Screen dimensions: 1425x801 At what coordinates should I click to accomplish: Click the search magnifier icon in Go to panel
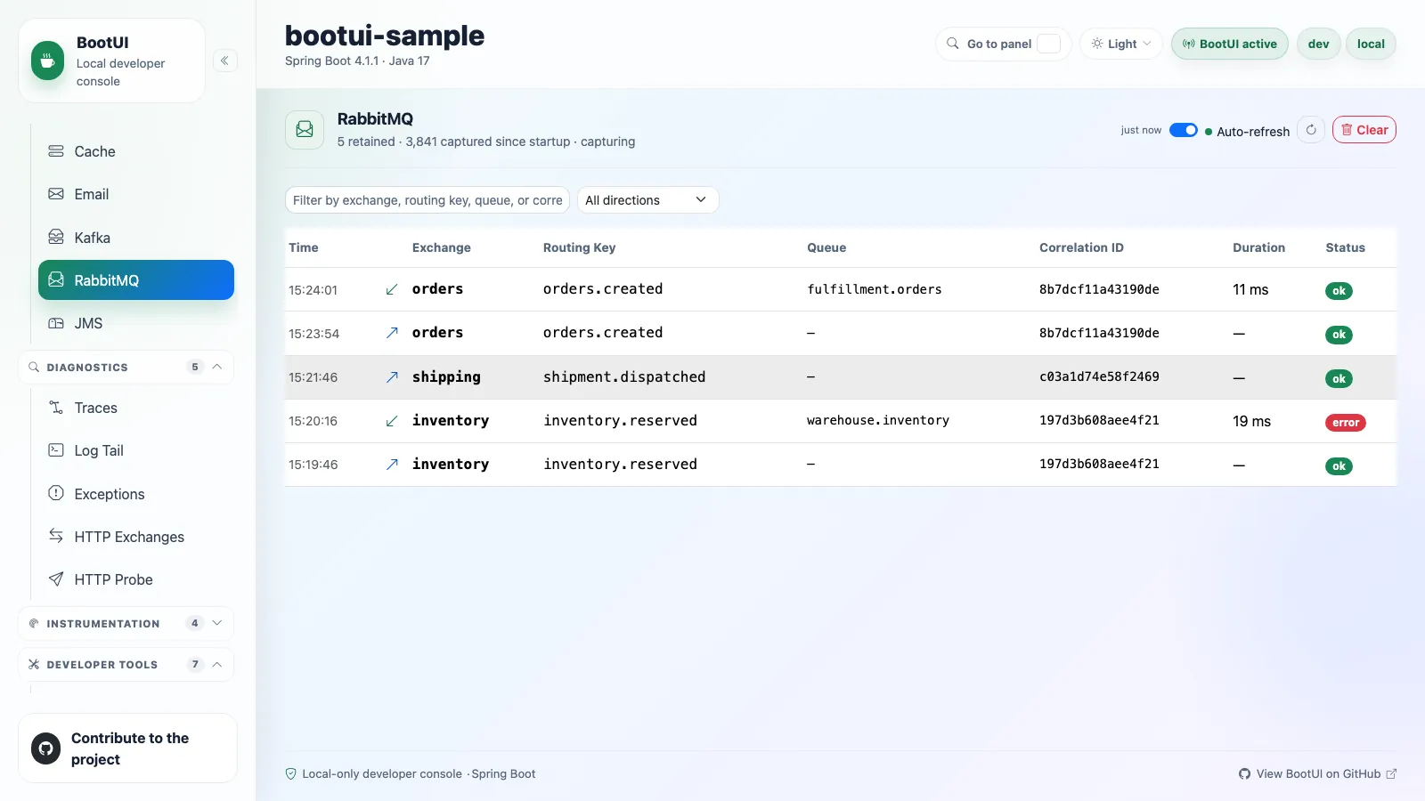(953, 44)
